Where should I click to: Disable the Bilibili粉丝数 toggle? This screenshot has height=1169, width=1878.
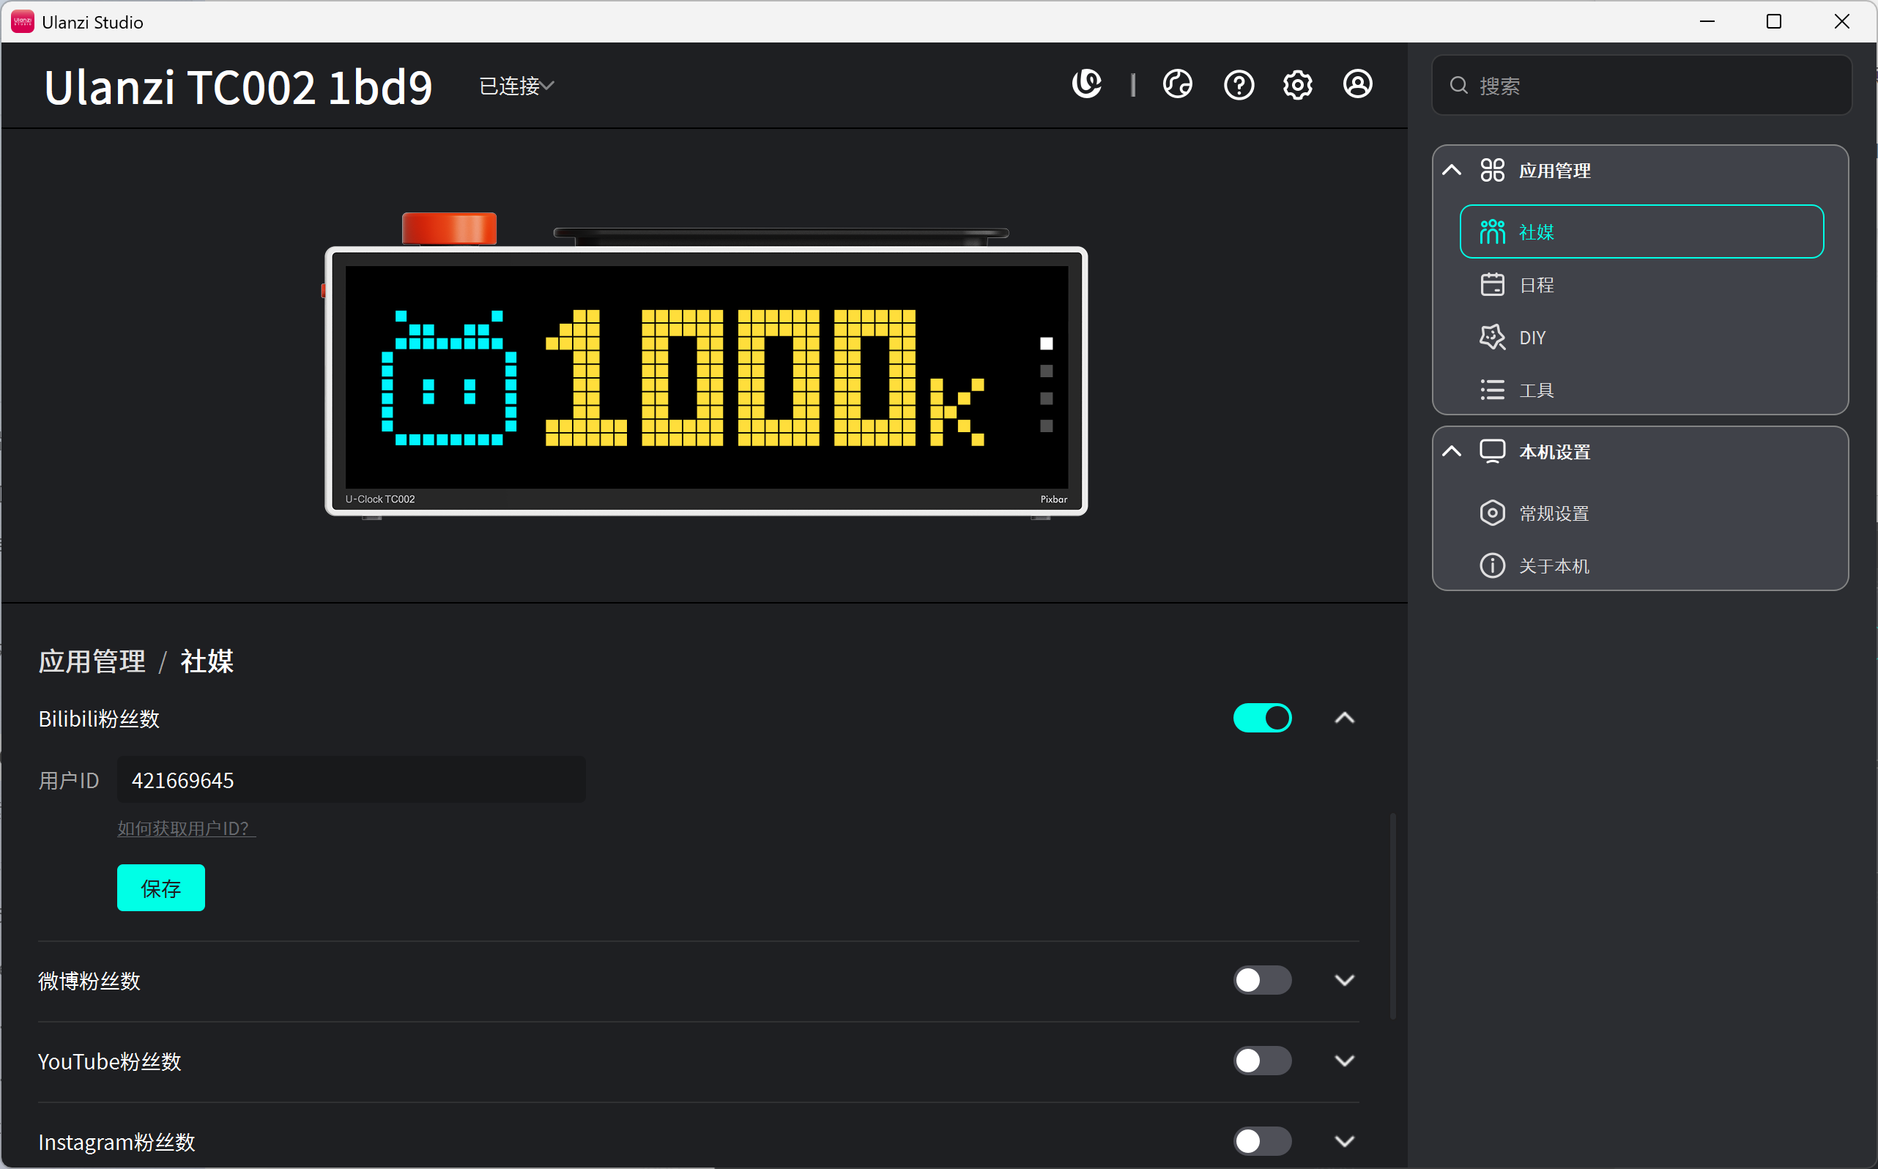click(1262, 718)
